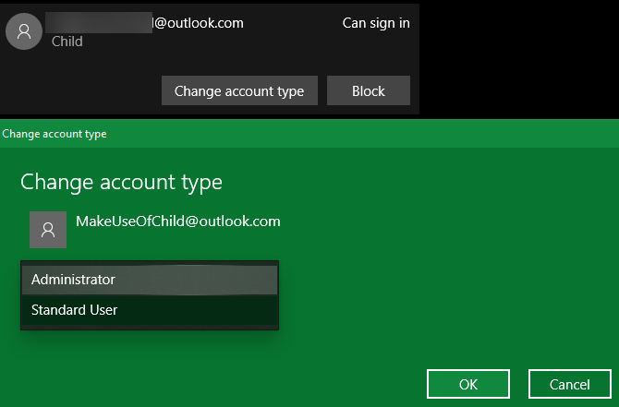
Task: Click the child account avatar icon
Action: (x=23, y=31)
